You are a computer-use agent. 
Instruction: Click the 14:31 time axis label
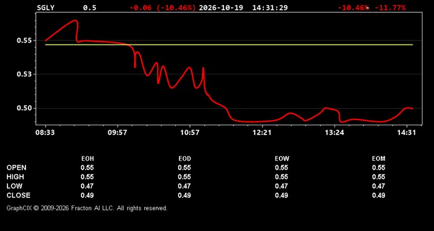[x=406, y=133]
